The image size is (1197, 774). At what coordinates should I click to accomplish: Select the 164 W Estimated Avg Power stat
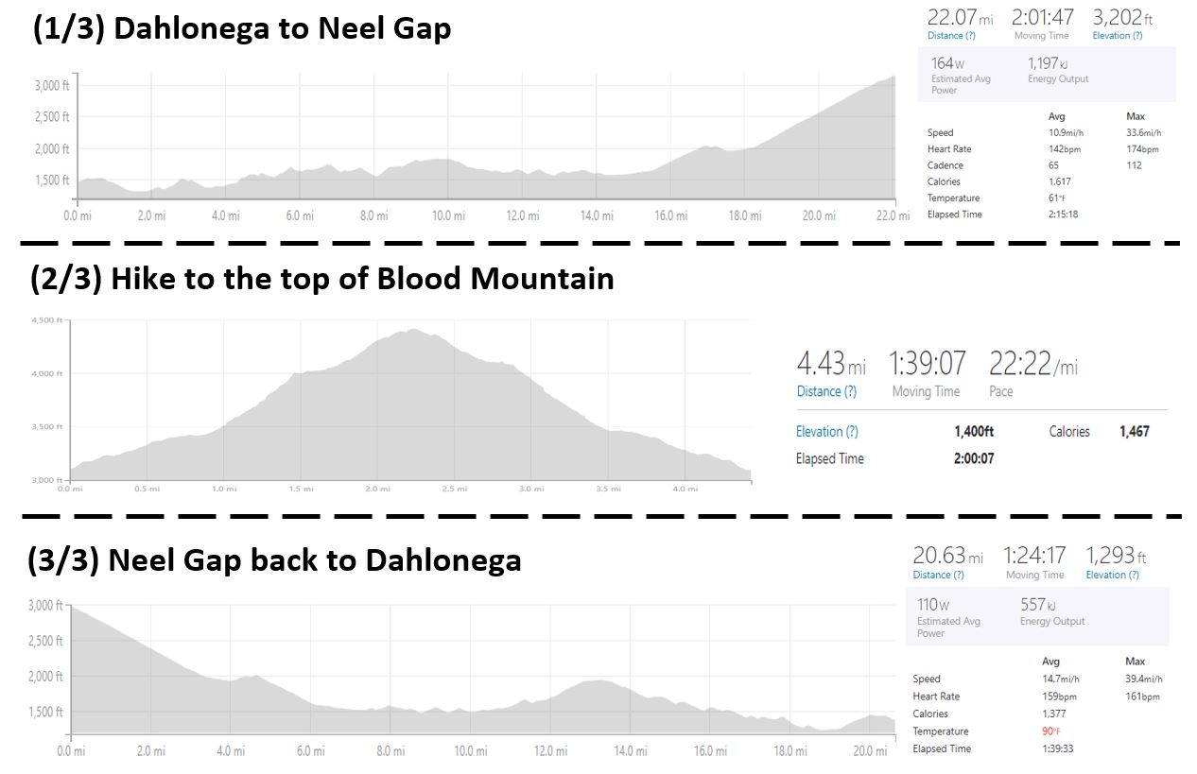[960, 69]
